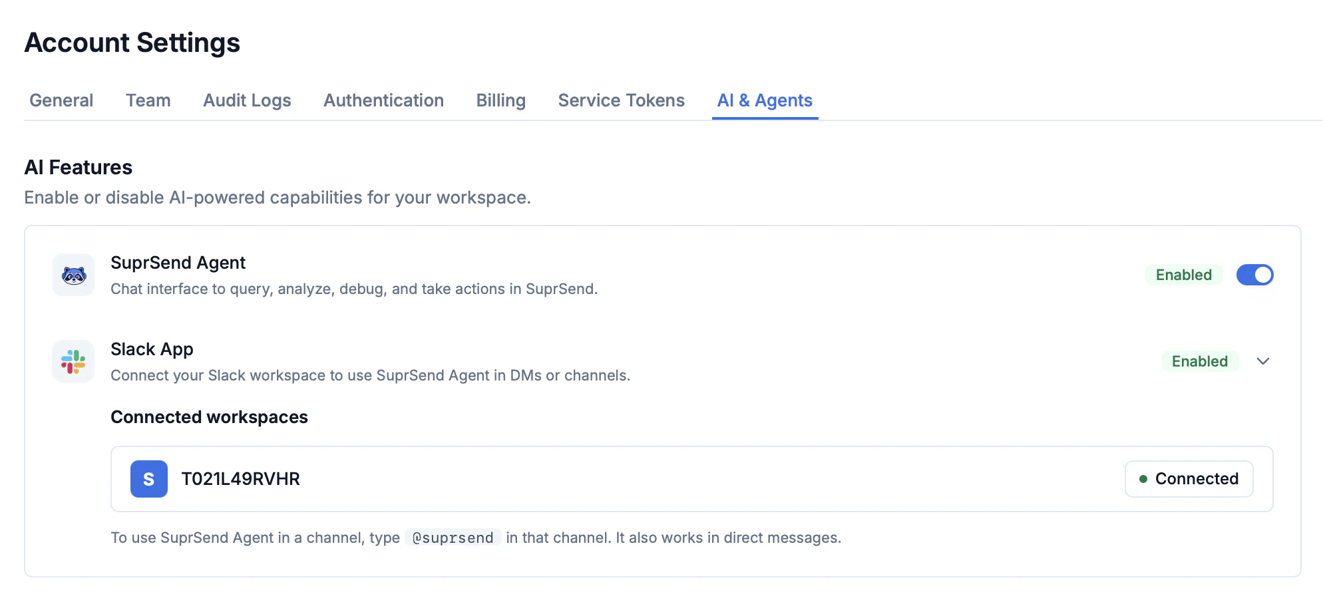
Task: Click the Slack App Enabled badge
Action: 1200,361
